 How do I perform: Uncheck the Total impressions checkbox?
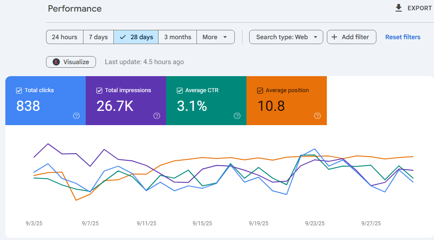(x=100, y=90)
